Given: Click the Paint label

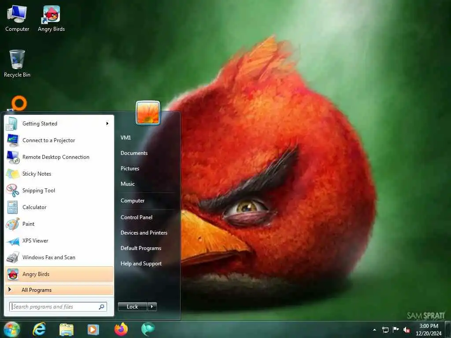Looking at the screenshot, I should [29, 224].
